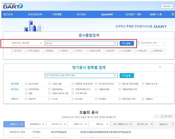The image size is (175, 139).
Task: Open the 최근검색어 선택 dropdown
Action: click(x=153, y=43)
